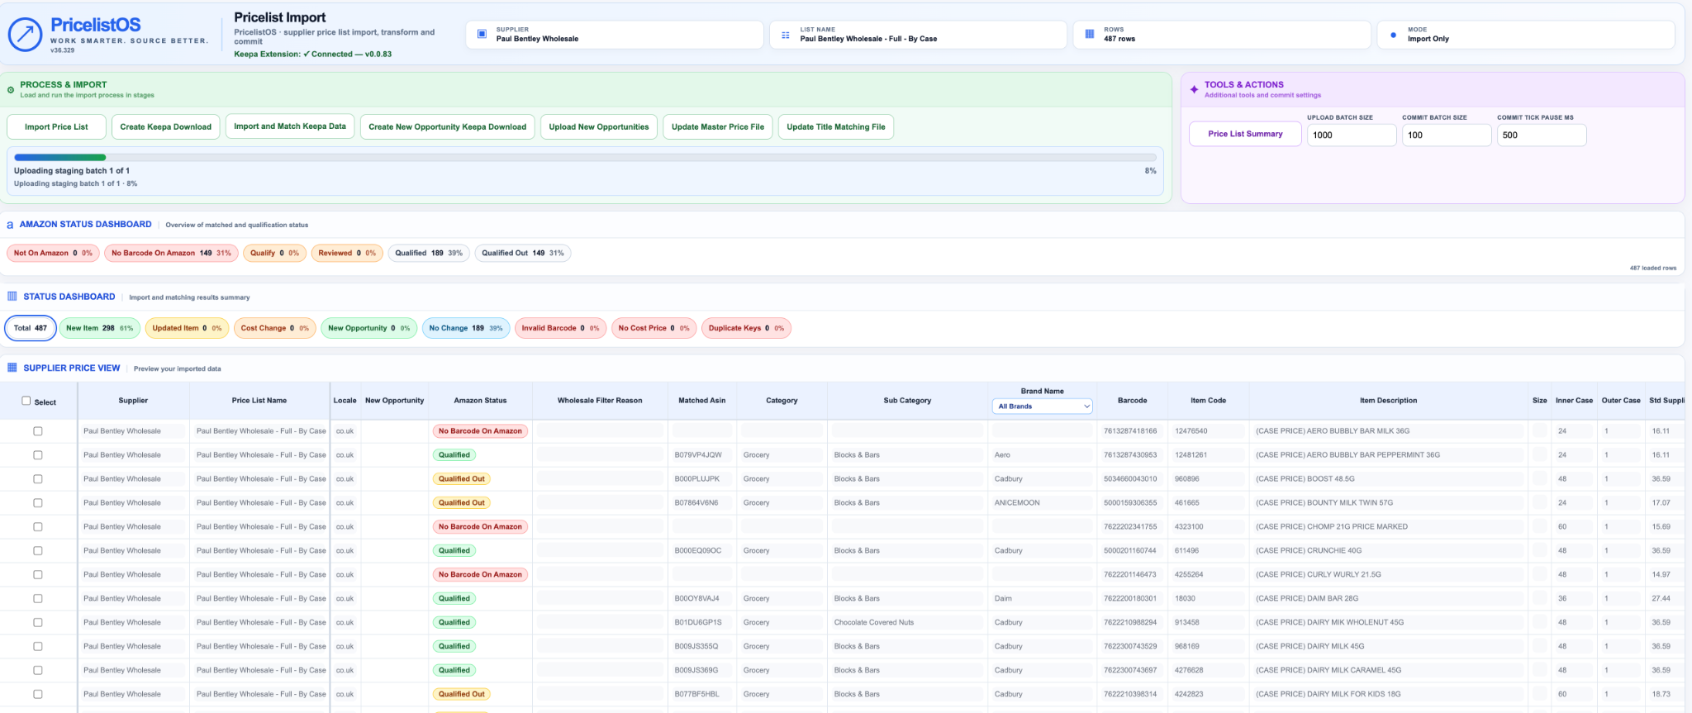Click the PricelistOS arrow logo icon
1692x713 pixels.
(x=25, y=35)
